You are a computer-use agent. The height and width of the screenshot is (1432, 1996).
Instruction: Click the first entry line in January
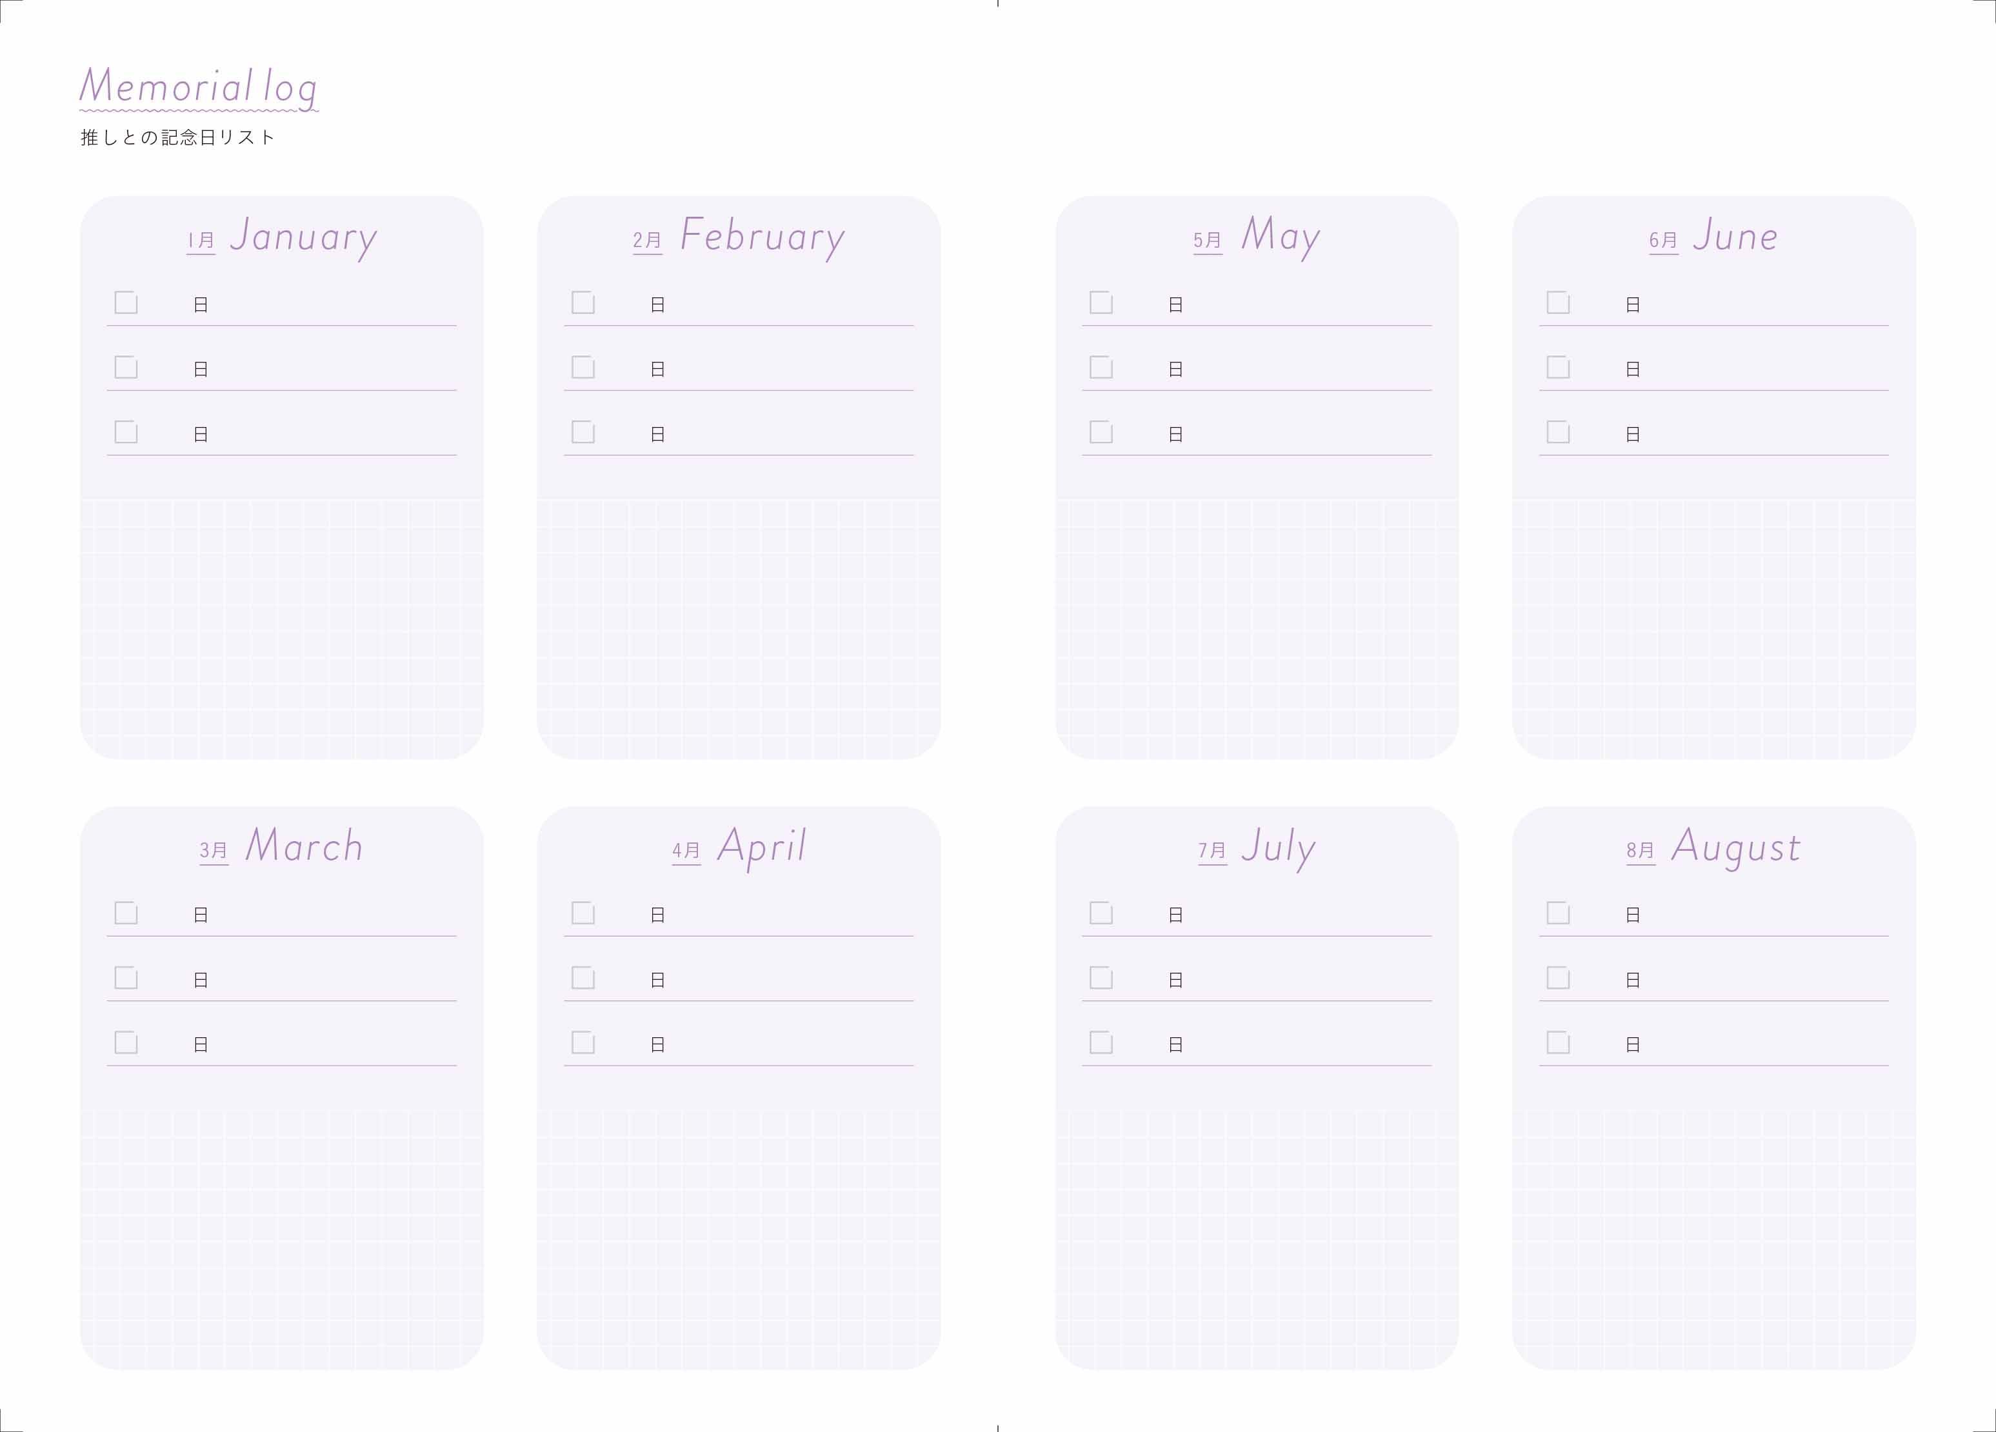[282, 304]
